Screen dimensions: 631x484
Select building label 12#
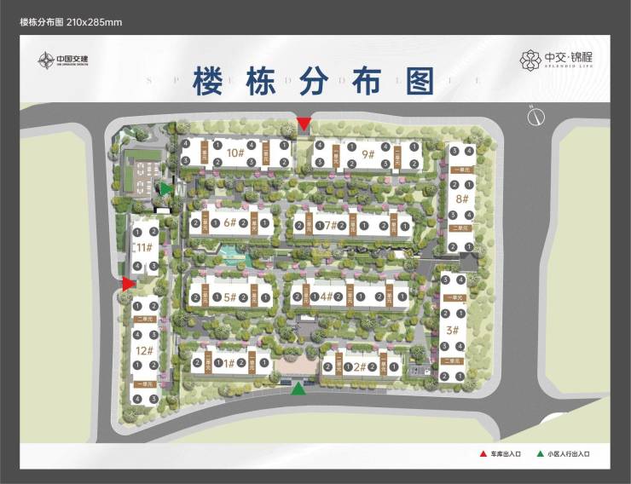click(144, 350)
